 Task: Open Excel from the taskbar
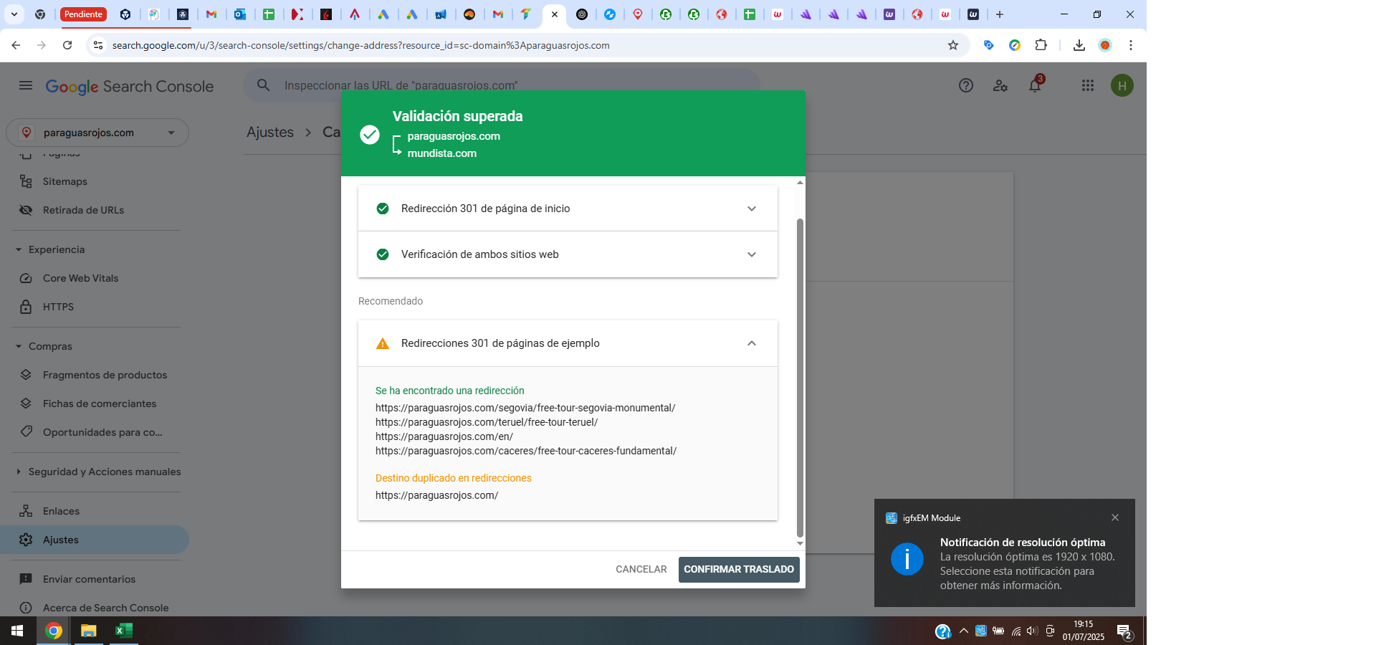124,631
